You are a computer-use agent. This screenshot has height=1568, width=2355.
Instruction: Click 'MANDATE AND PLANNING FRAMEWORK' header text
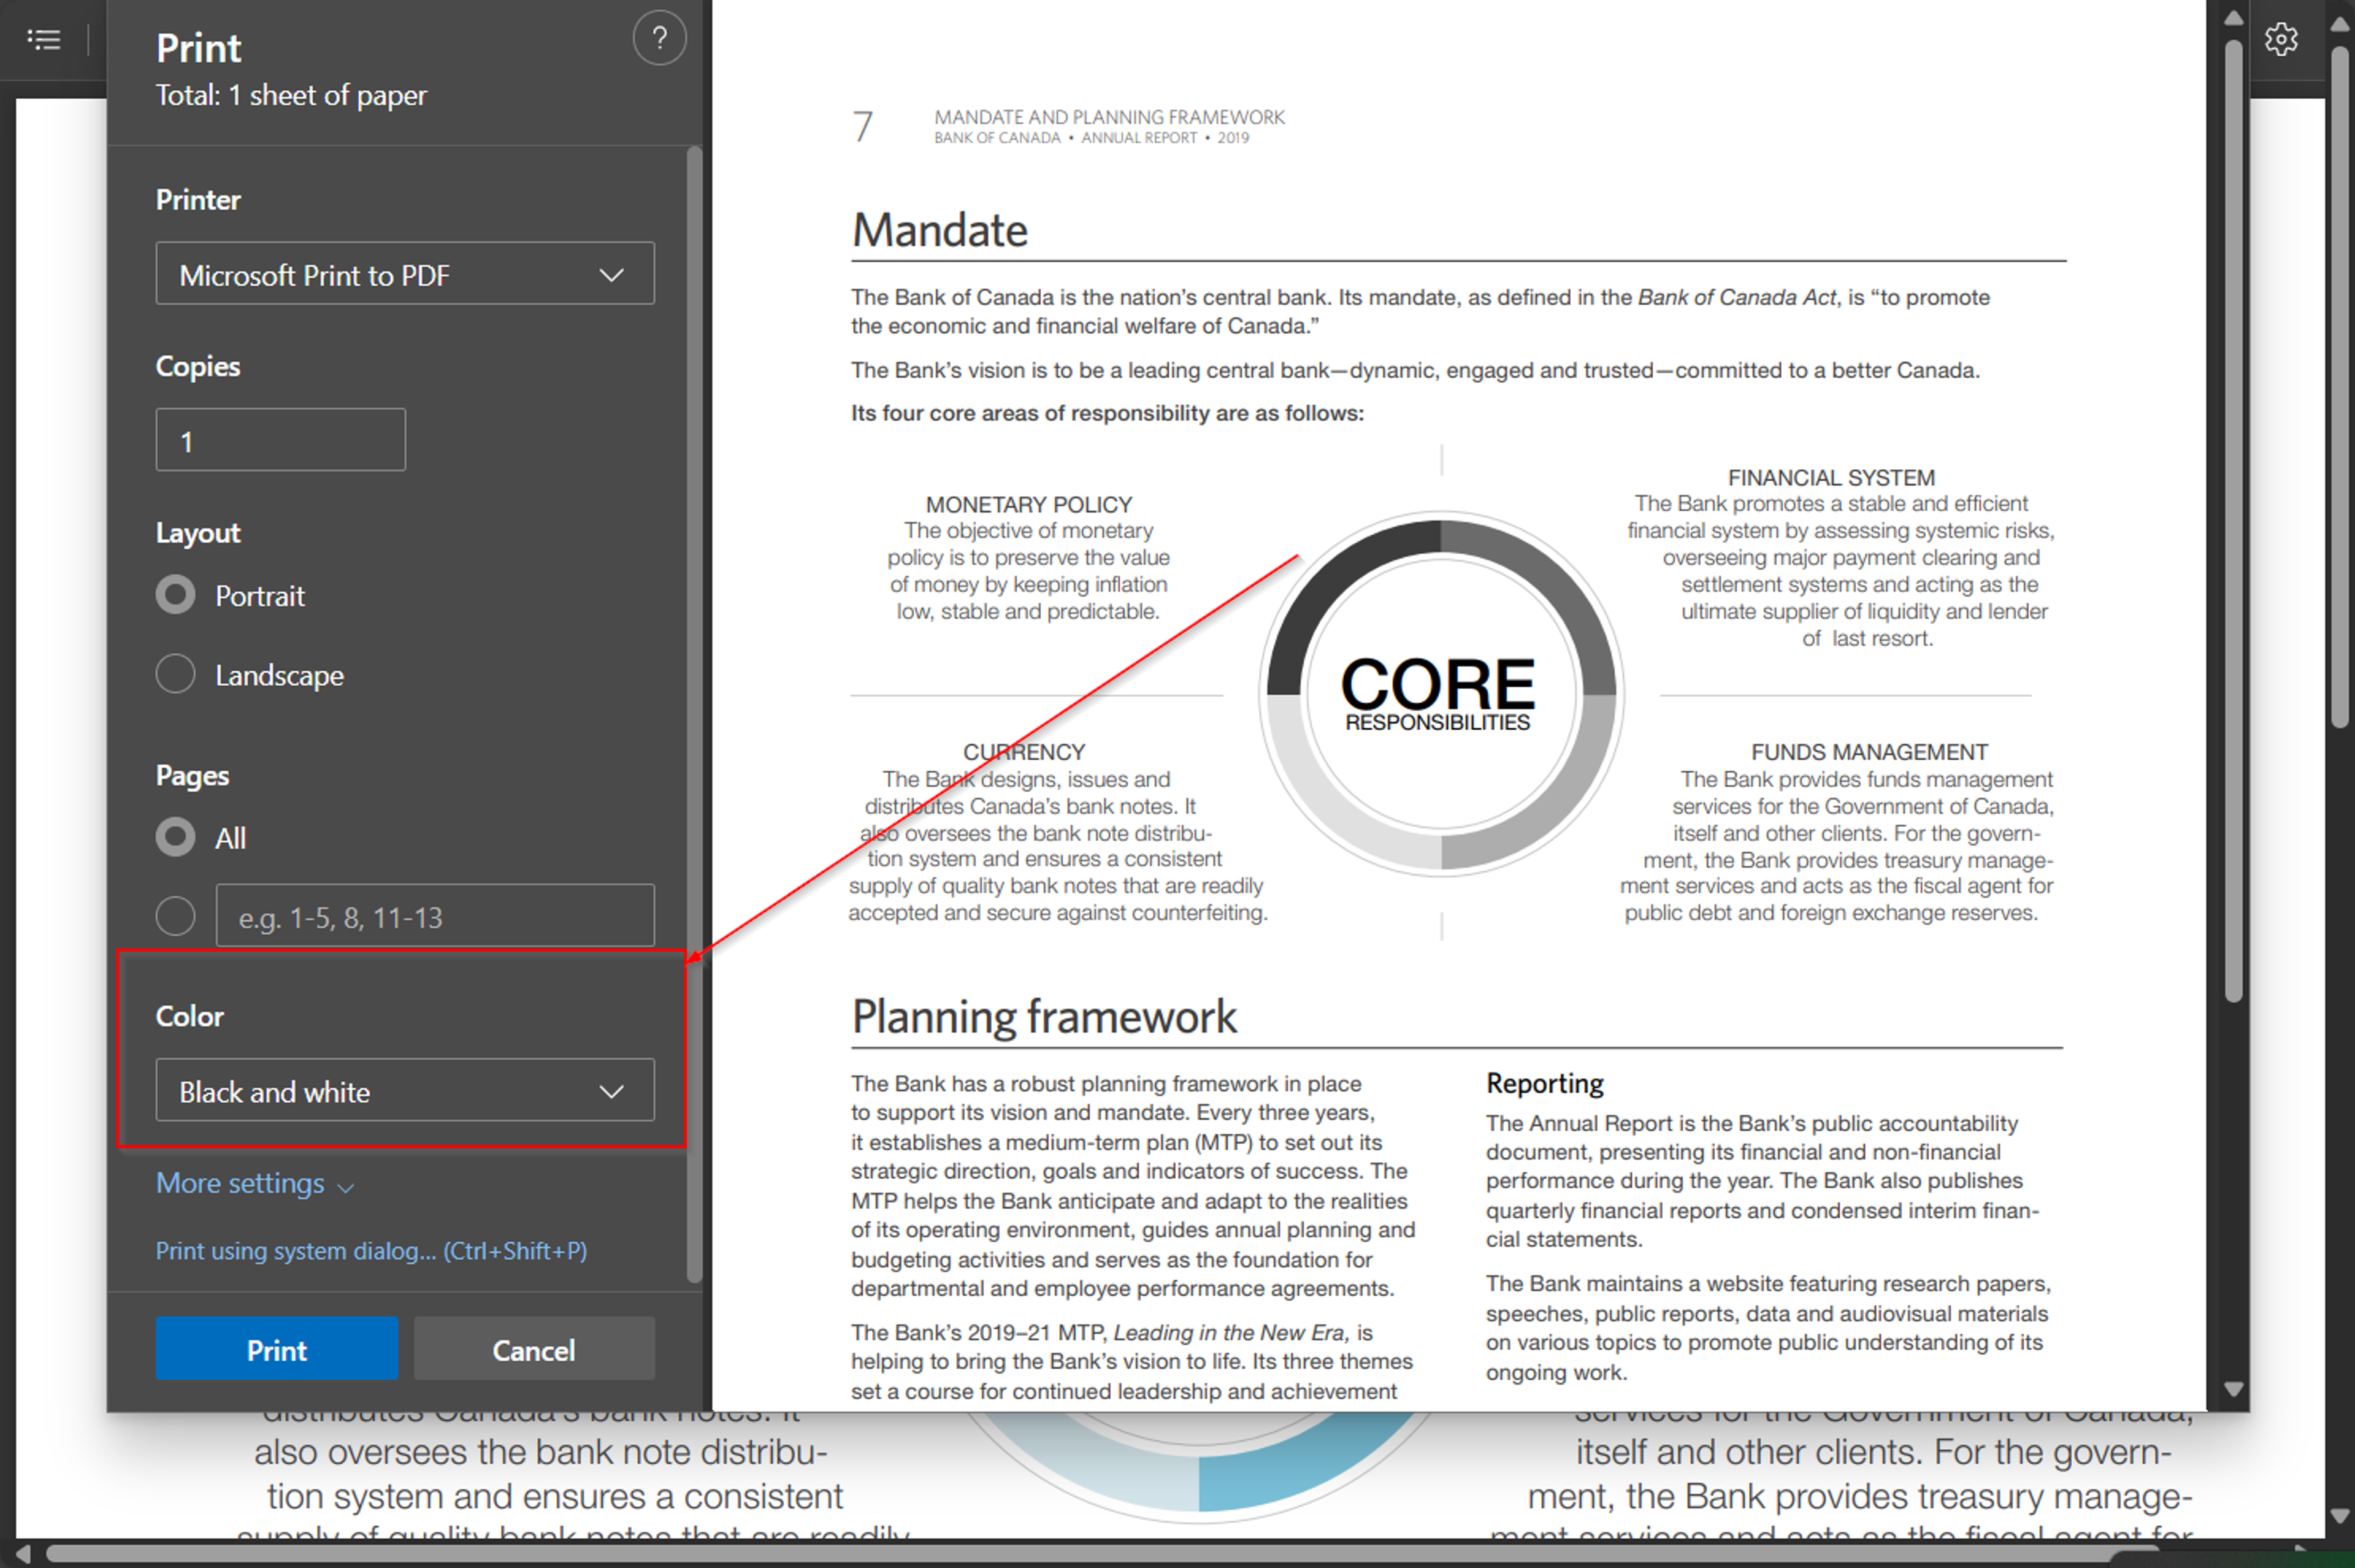[x=1109, y=117]
